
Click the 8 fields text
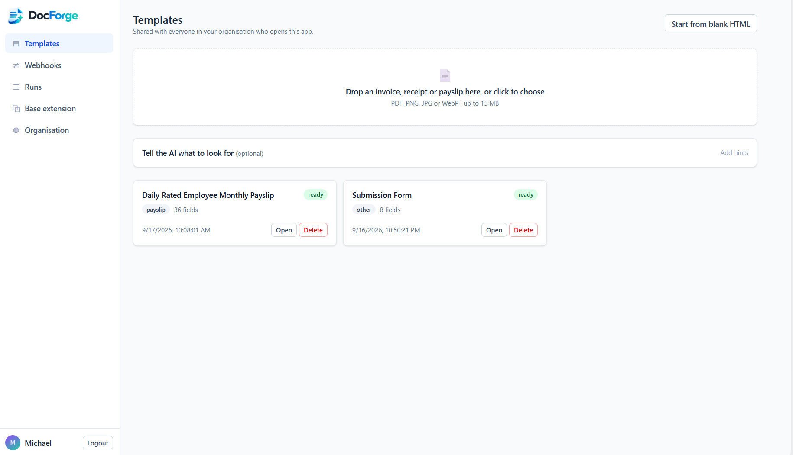[x=390, y=210]
